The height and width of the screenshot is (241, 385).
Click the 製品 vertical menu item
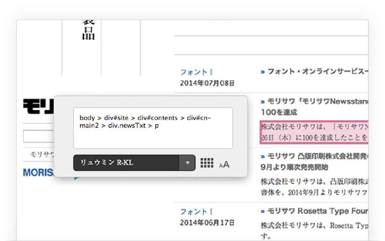pos(88,29)
